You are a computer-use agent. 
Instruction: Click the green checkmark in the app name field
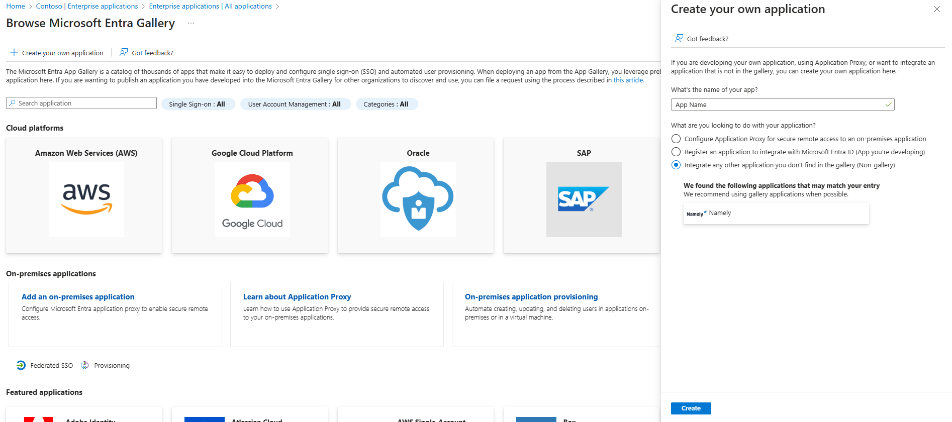(888, 104)
